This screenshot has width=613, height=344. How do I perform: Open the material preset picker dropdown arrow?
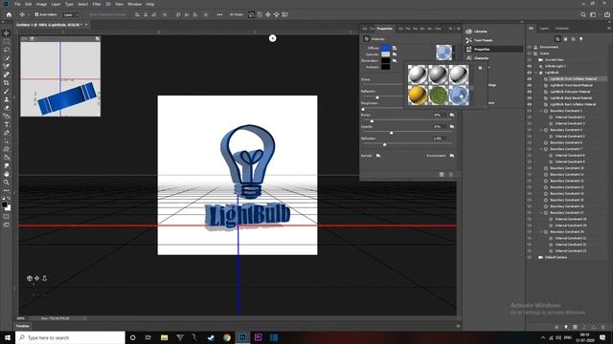click(x=454, y=53)
